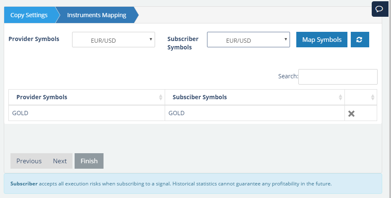Switch to Copy Settings step tab

click(x=29, y=15)
